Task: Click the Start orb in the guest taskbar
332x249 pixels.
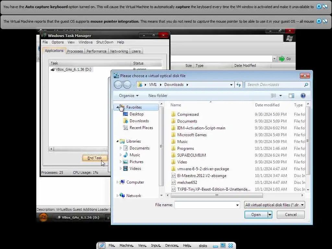Action: click(43, 217)
